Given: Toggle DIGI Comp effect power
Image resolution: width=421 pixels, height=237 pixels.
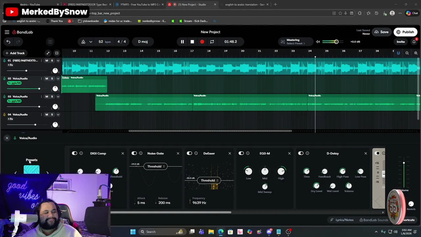Looking at the screenshot, I should 74,153.
